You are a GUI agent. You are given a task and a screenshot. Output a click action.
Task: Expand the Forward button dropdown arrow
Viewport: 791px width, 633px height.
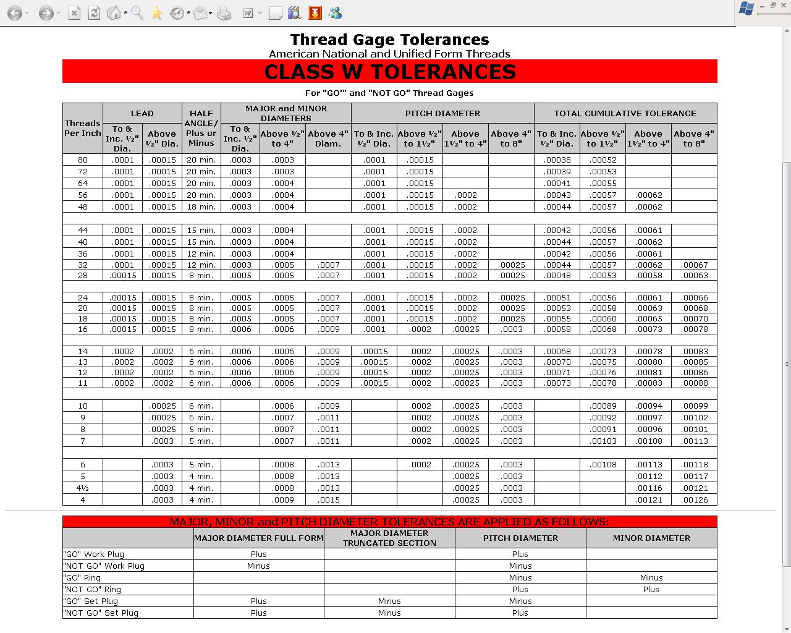[x=57, y=12]
